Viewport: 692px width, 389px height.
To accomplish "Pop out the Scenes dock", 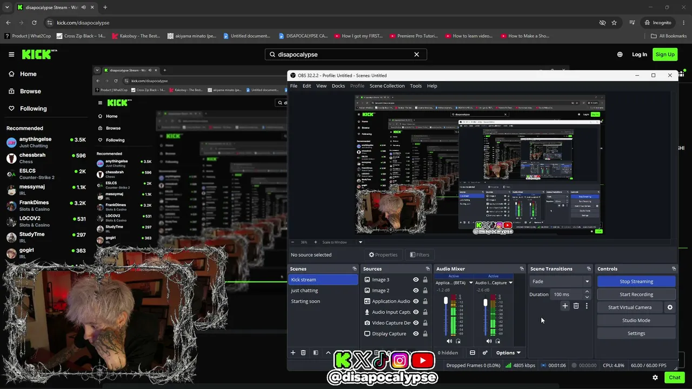I will 355,269.
